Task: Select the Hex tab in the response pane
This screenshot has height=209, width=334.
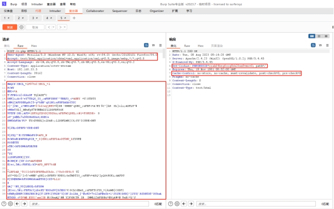Action: coord(200,46)
